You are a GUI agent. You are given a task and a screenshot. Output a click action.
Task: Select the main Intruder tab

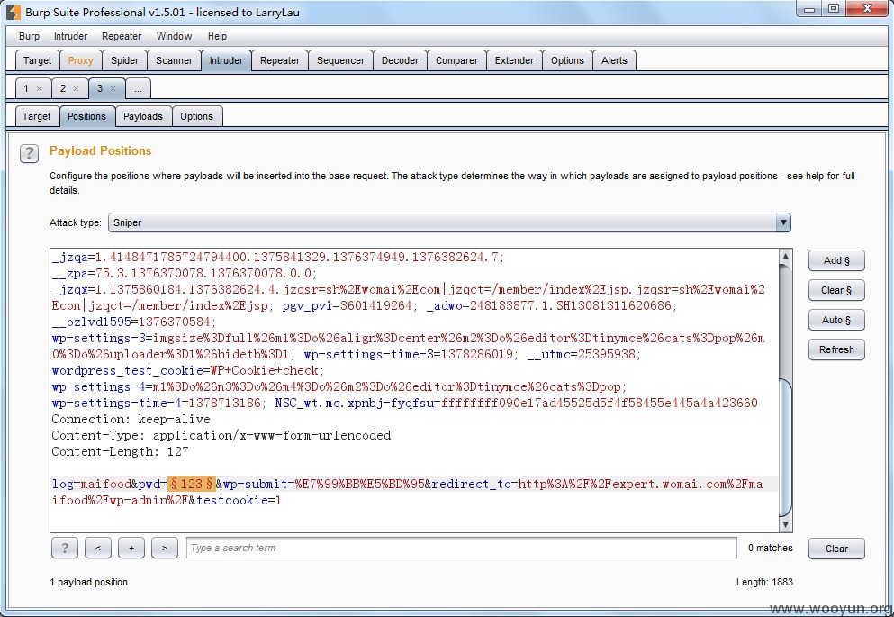click(226, 60)
